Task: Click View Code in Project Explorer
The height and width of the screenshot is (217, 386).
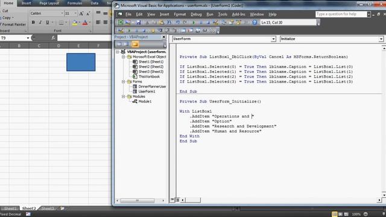Action: pos(119,44)
